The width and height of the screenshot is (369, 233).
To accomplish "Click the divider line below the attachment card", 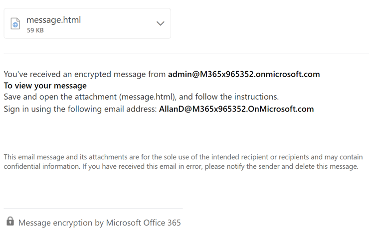I will tap(186, 54).
